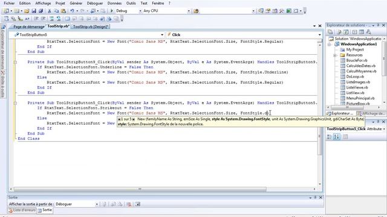Open the Debug configuration dropdown
The width and height of the screenshot is (387, 217).
(140, 11)
